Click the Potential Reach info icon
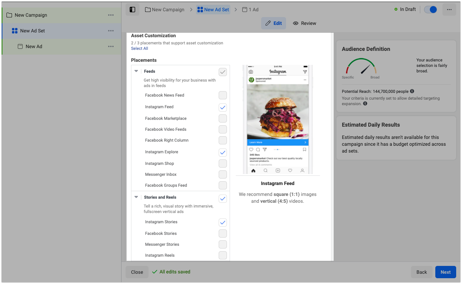462x284 pixels. click(x=412, y=91)
